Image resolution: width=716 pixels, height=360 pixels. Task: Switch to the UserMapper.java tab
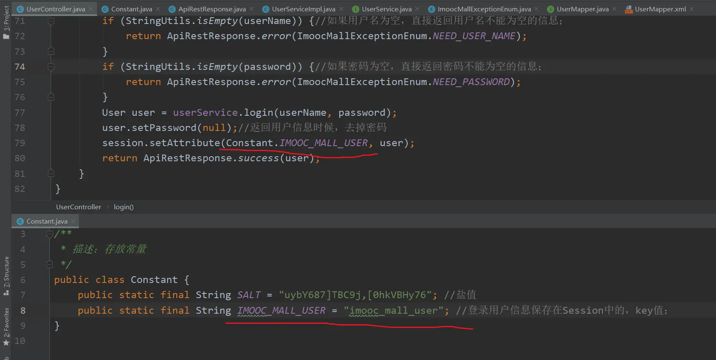[583, 9]
